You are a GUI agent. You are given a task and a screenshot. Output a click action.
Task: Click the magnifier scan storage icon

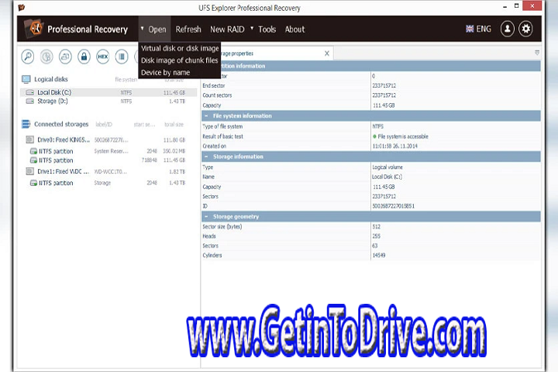(28, 57)
